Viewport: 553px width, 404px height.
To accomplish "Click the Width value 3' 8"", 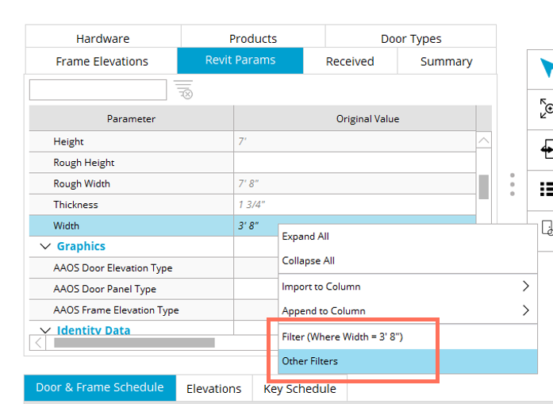I will tap(248, 226).
